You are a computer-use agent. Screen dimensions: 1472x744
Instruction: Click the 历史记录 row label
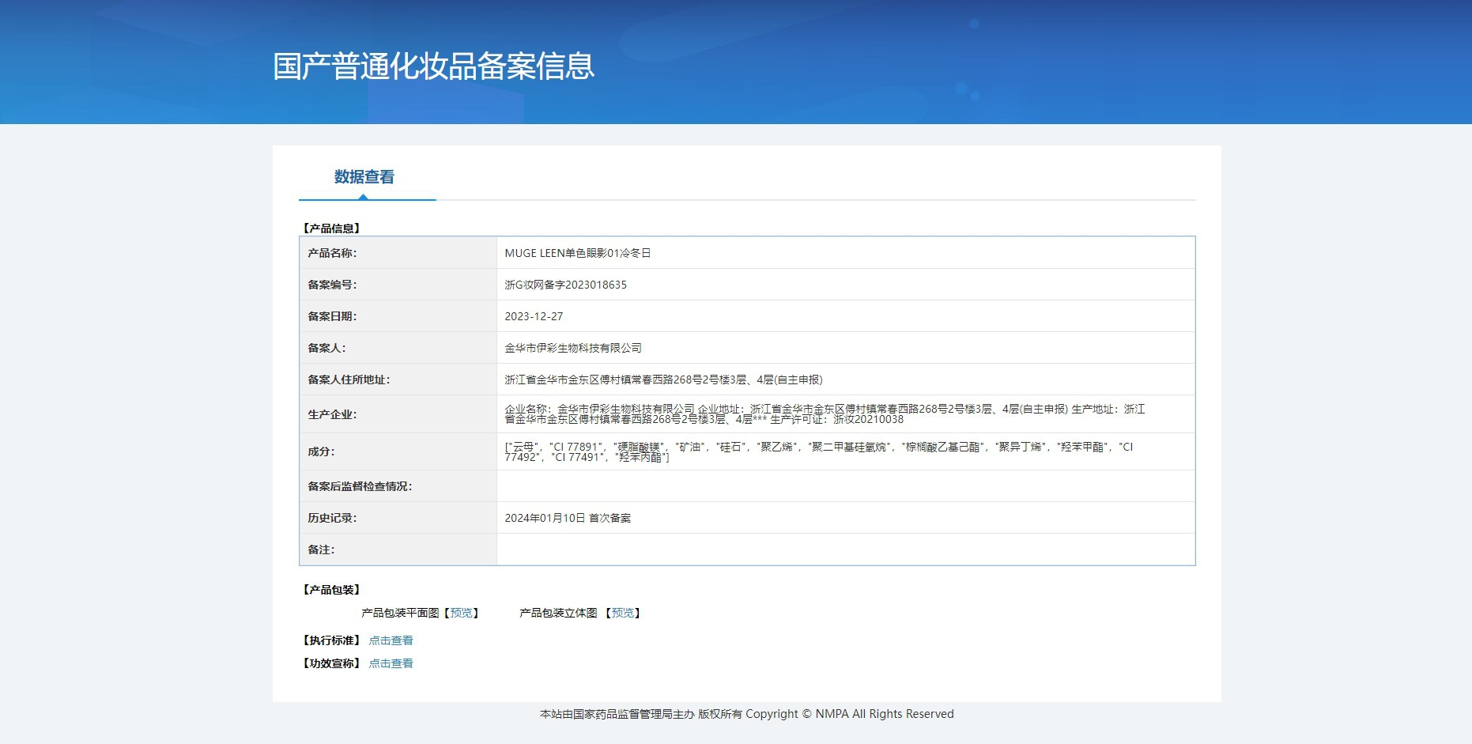pos(332,518)
